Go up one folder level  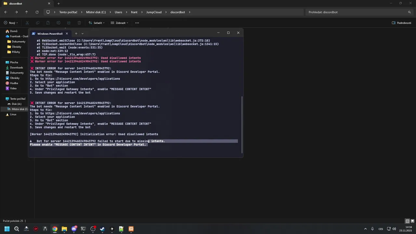[x=27, y=12]
